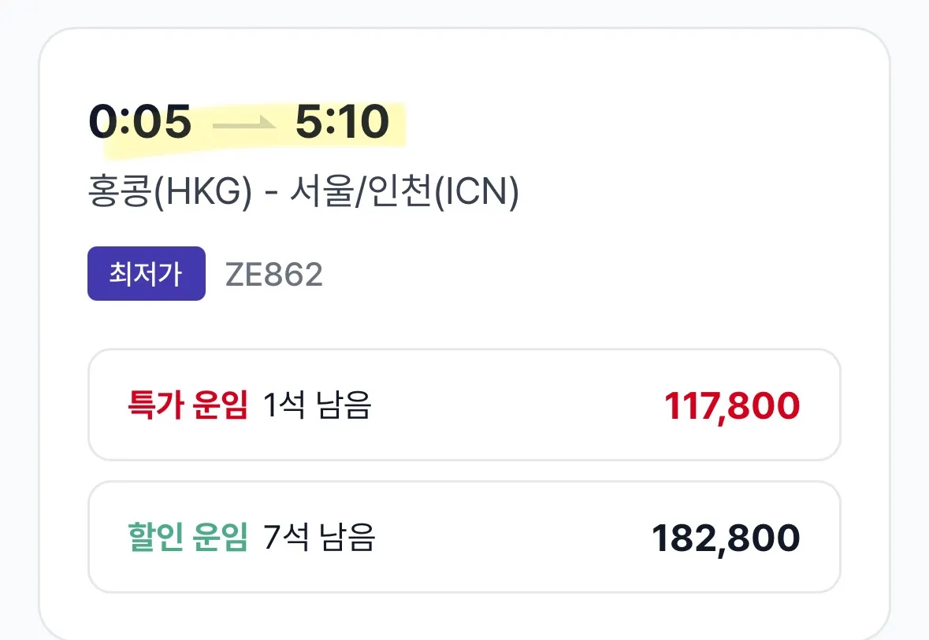Click the green 할인 운임 label
The height and width of the screenshot is (640, 929).
[188, 538]
